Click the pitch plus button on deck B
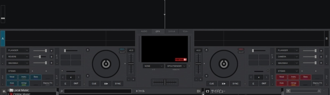 click(x=201, y=79)
